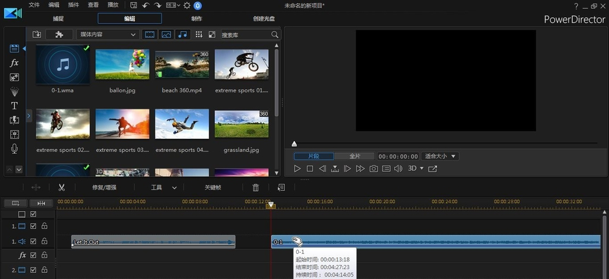609x279 pixels.
Task: Switch preview to 全片 movie mode
Action: pos(355,156)
